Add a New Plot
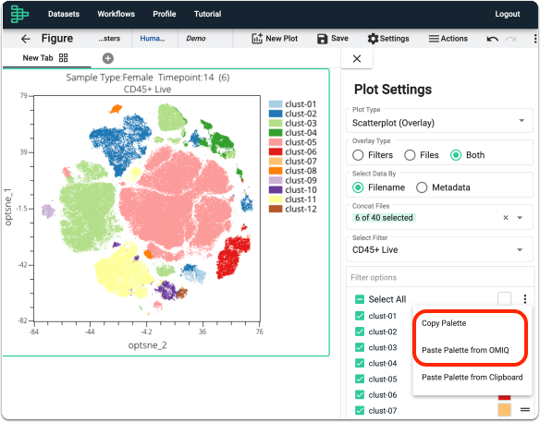Screen dimensions: 540x422 coord(275,39)
